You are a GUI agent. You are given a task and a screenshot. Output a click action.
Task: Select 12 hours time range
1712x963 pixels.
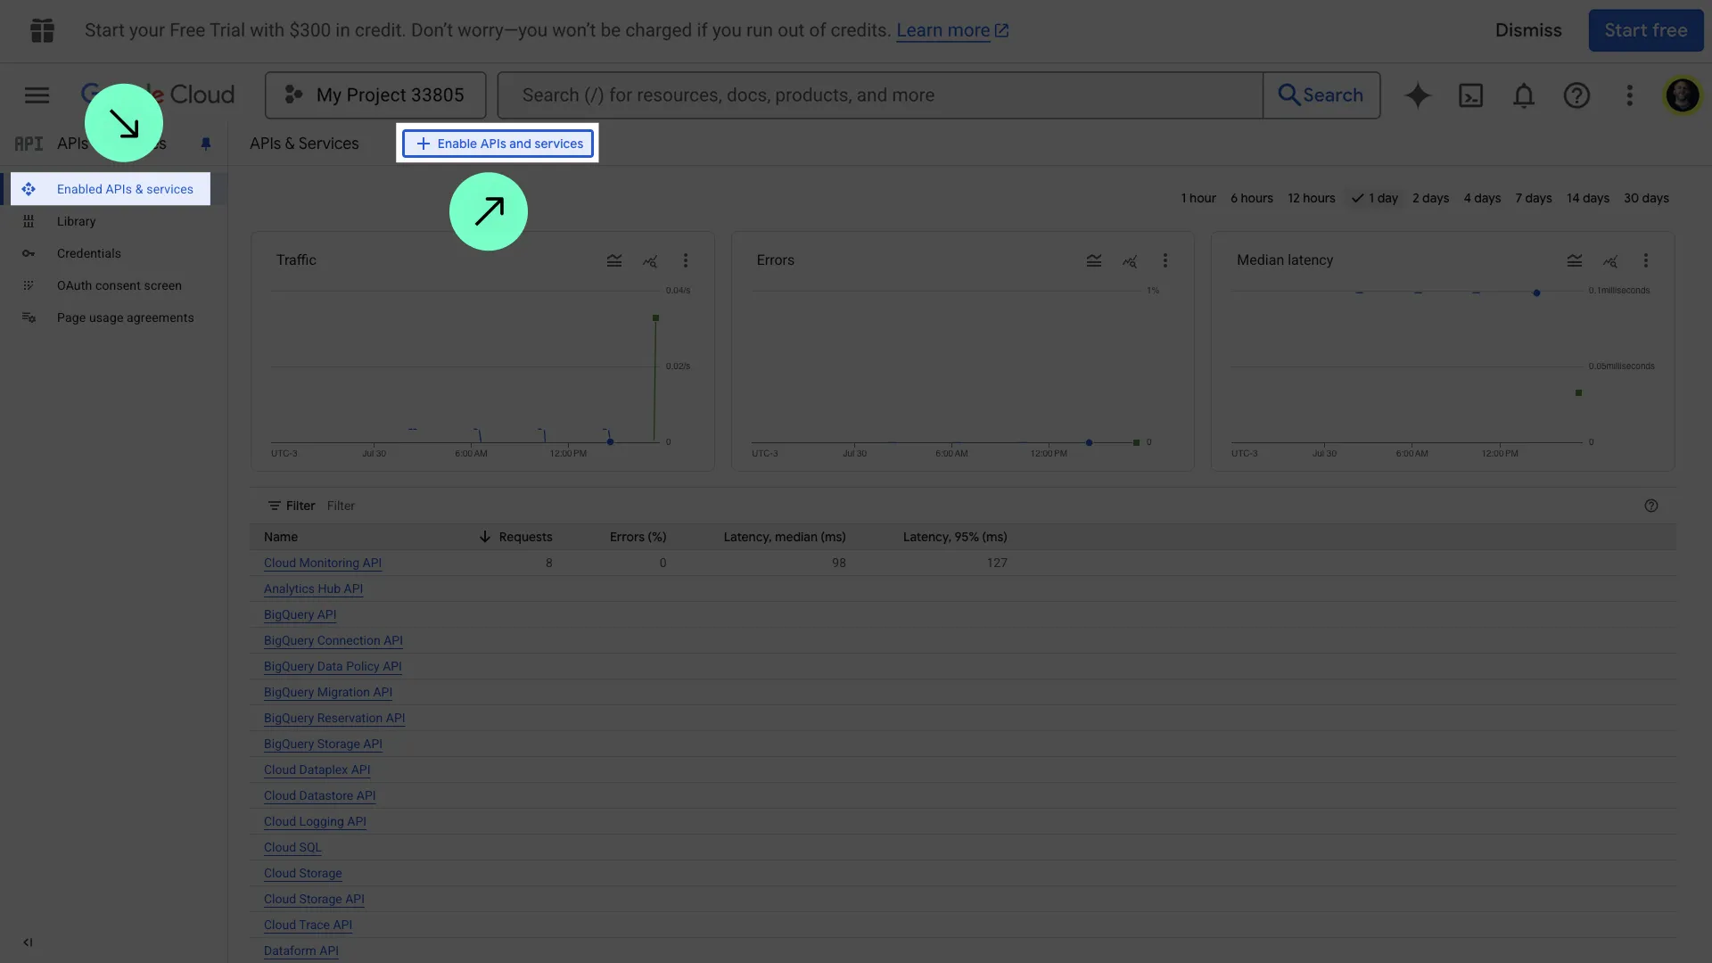(1311, 198)
